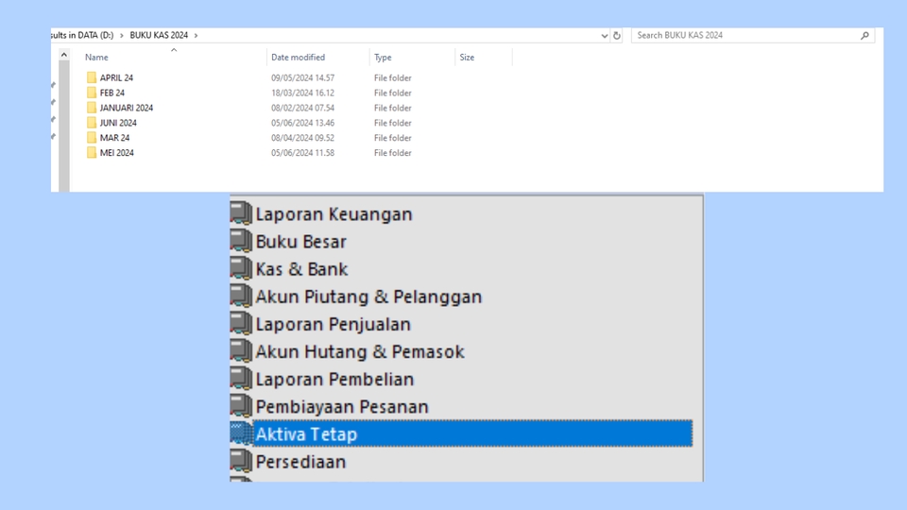The image size is (907, 510).
Task: Expand the chevron after DATA (D:)
Action: click(x=122, y=35)
